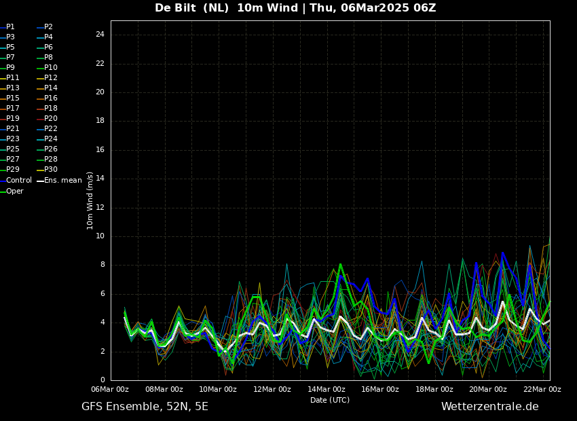Select the P15 legend entry
The width and height of the screenshot is (577, 421).
10,98
